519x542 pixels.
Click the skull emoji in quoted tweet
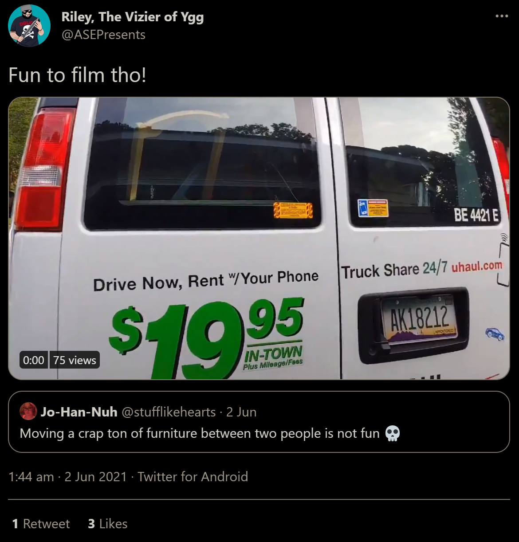tap(393, 433)
